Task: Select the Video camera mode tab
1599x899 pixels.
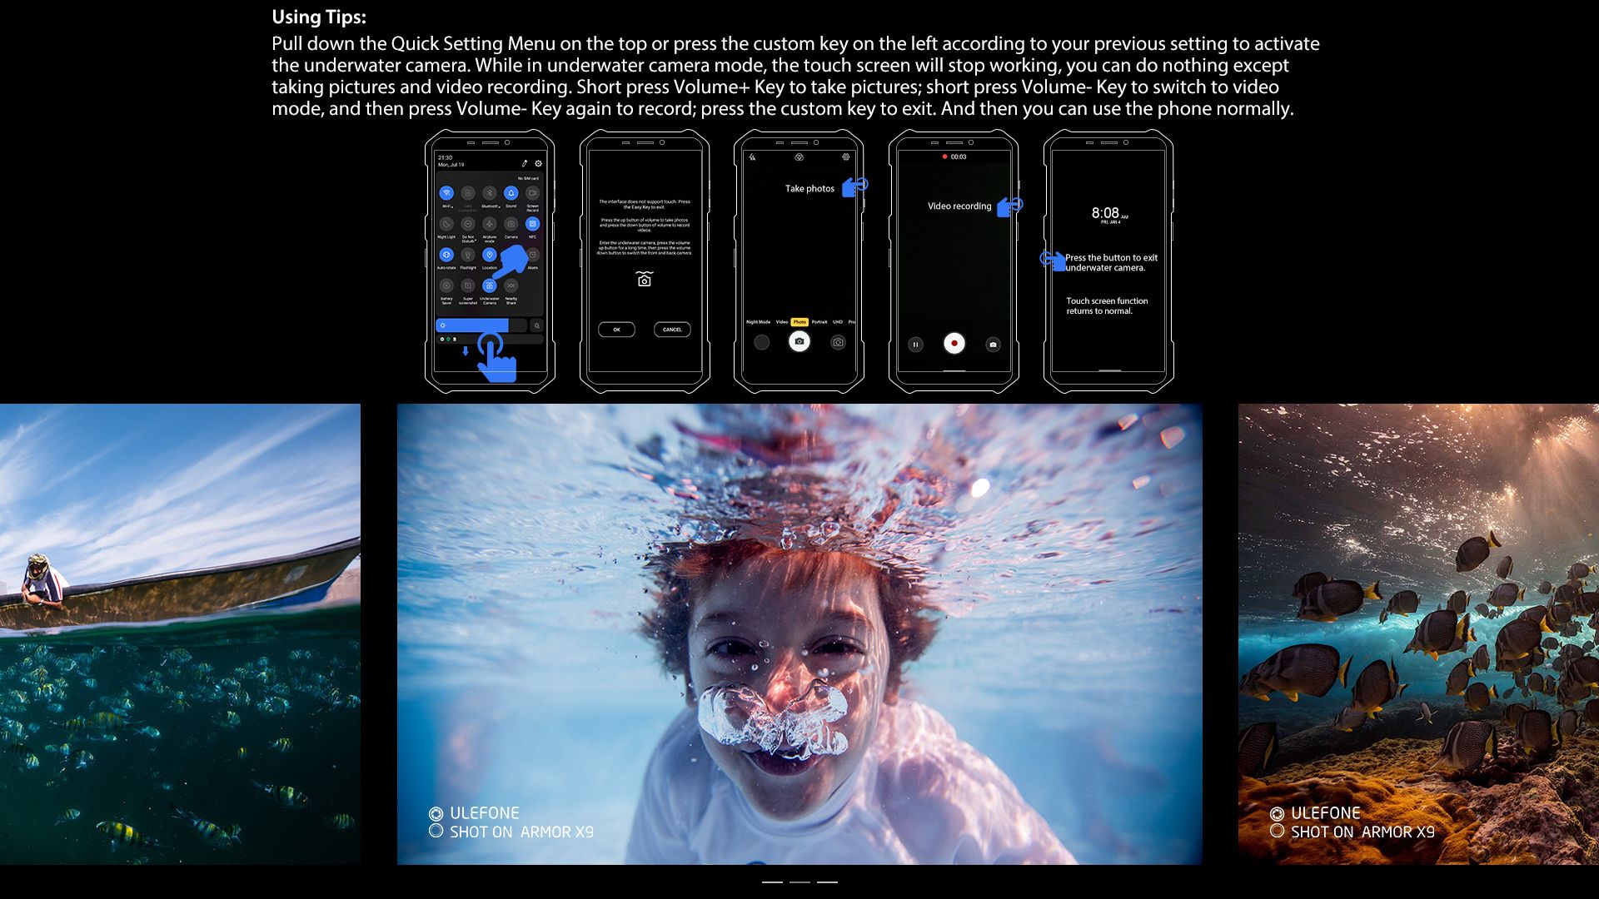Action: [x=782, y=321]
